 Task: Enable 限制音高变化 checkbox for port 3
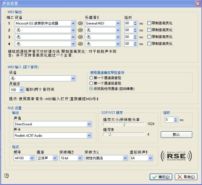pyautogui.click(x=149, y=37)
